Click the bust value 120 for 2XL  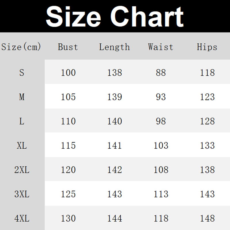coord(68,170)
